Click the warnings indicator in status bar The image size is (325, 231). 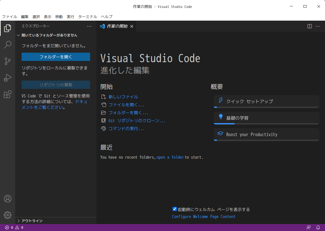pos(19,228)
